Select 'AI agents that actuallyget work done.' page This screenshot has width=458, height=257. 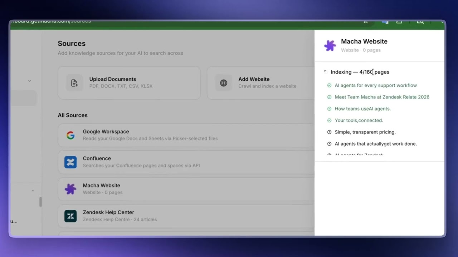coord(376,144)
